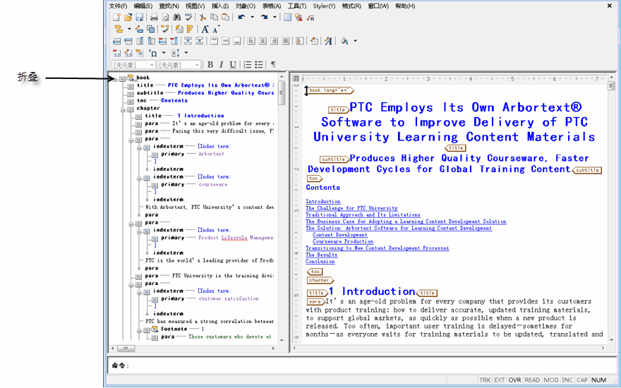The width and height of the screenshot is (621, 388).
Task: Toggle TRK indicator in status bar
Action: coord(485,380)
